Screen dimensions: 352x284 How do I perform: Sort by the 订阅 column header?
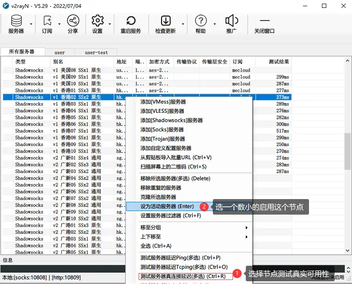pyautogui.click(x=243, y=62)
